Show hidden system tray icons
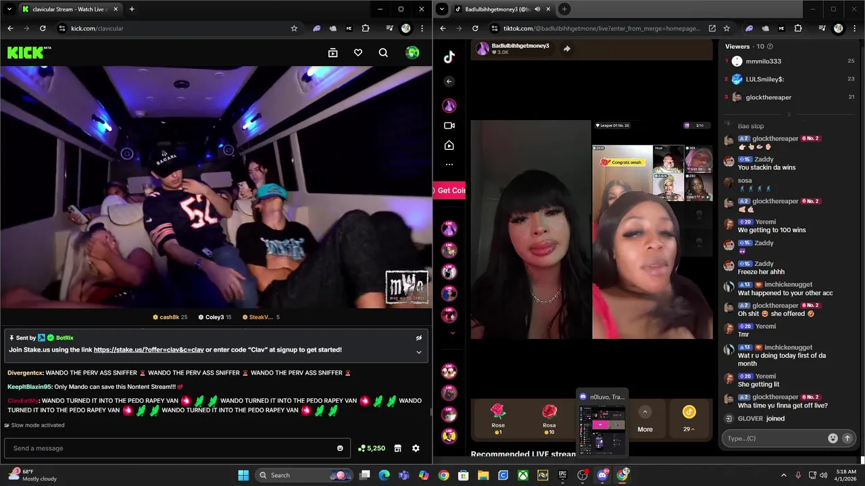Image resolution: width=865 pixels, height=486 pixels. click(785, 475)
